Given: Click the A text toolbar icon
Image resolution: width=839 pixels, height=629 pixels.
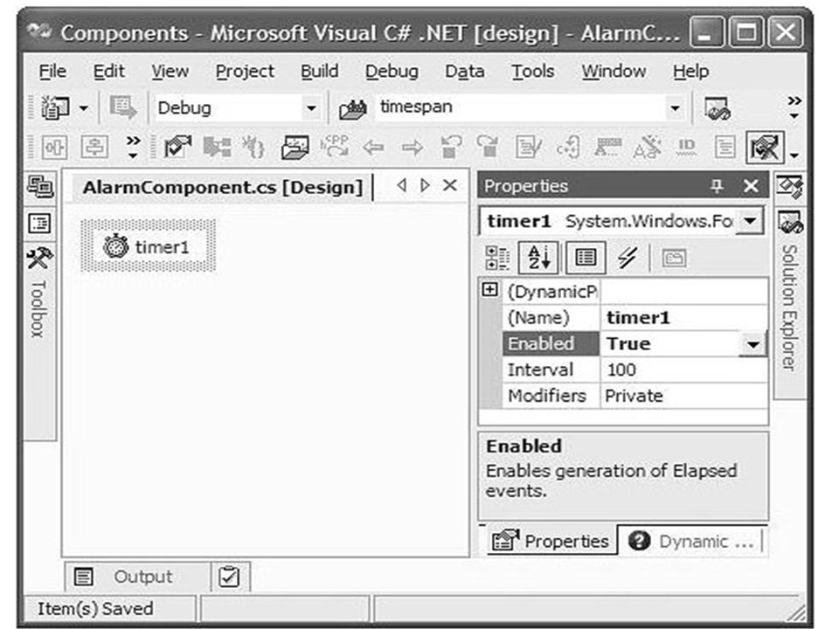Looking at the screenshot, I should [x=608, y=147].
